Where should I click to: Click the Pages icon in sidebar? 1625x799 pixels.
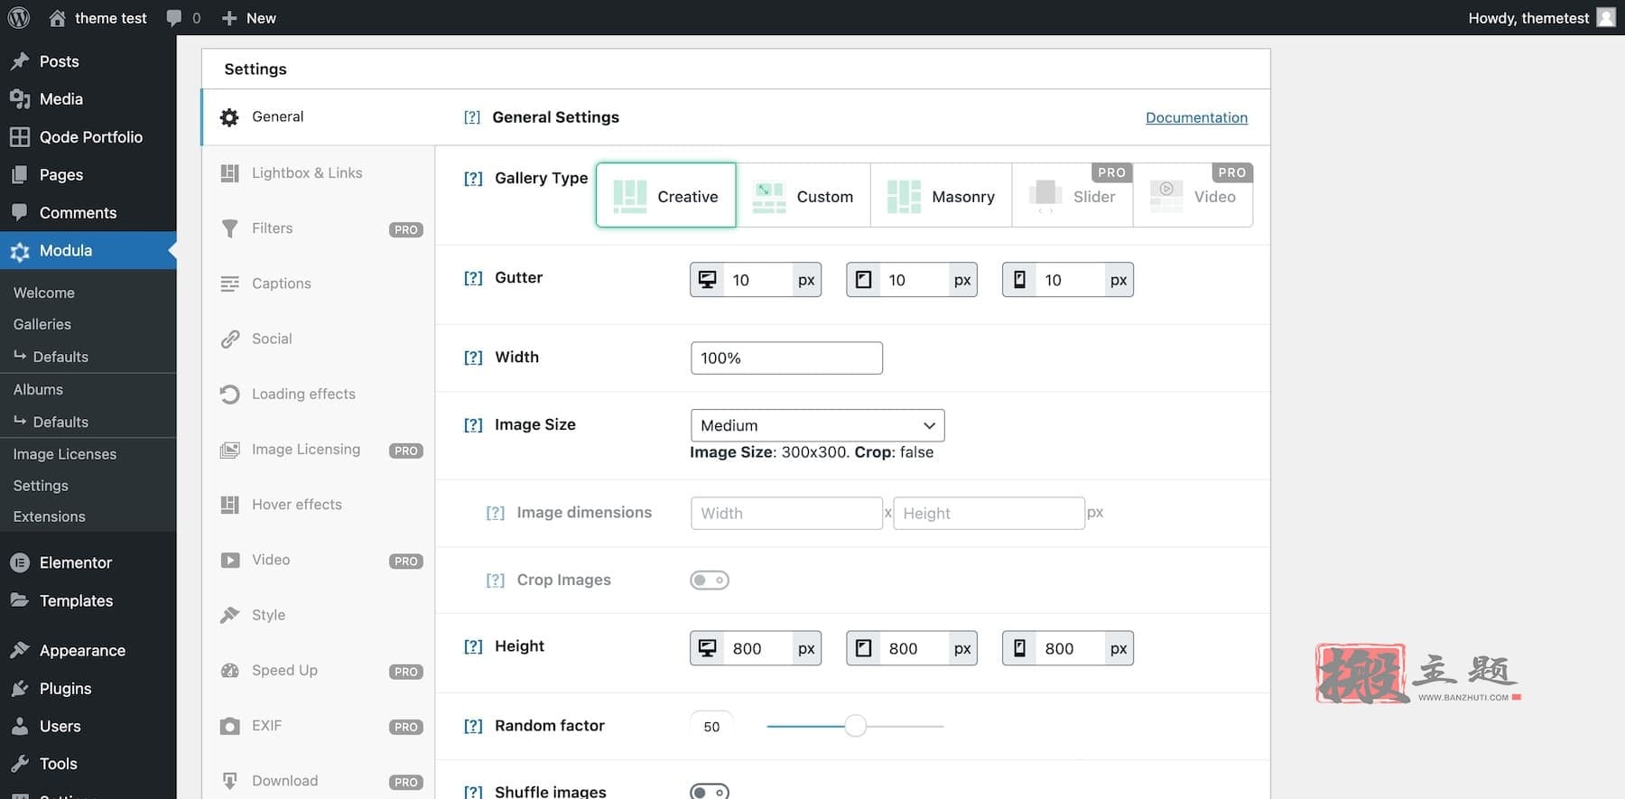(x=20, y=175)
